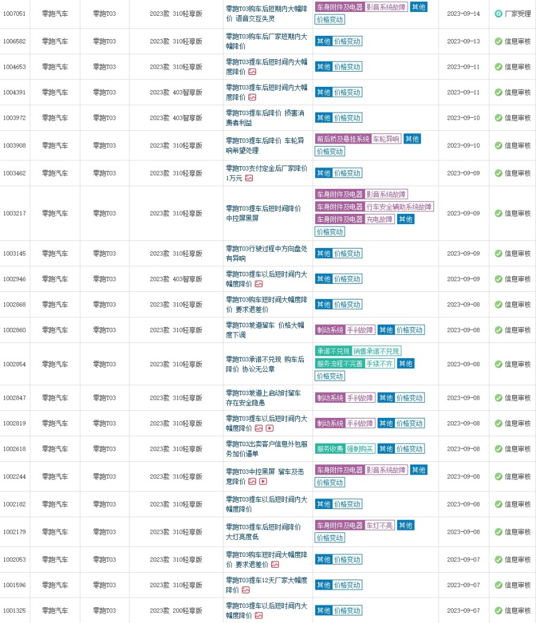
Task: Click 厂家受理 status icon for 1007051
Action: point(498,14)
